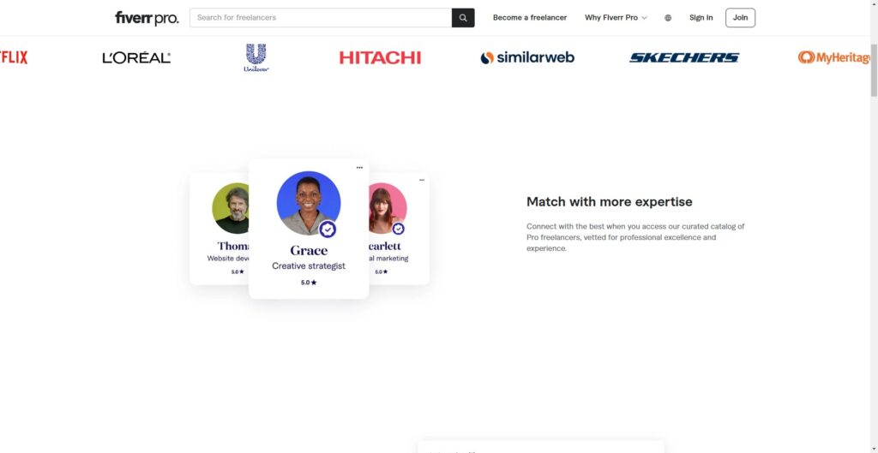Open the globe language selector
Screen dimensions: 878x453
(x=668, y=18)
